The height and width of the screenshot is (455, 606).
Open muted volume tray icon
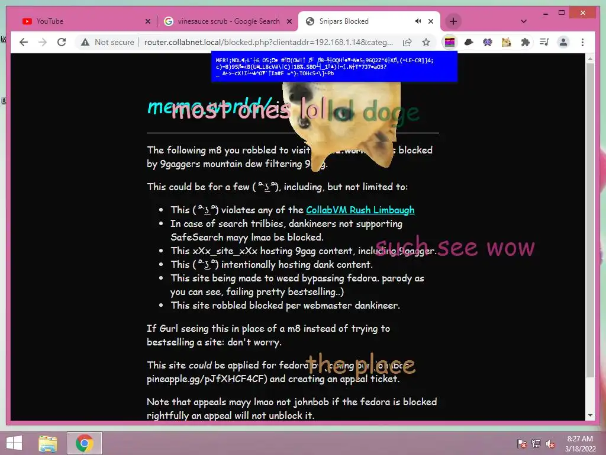pos(550,444)
